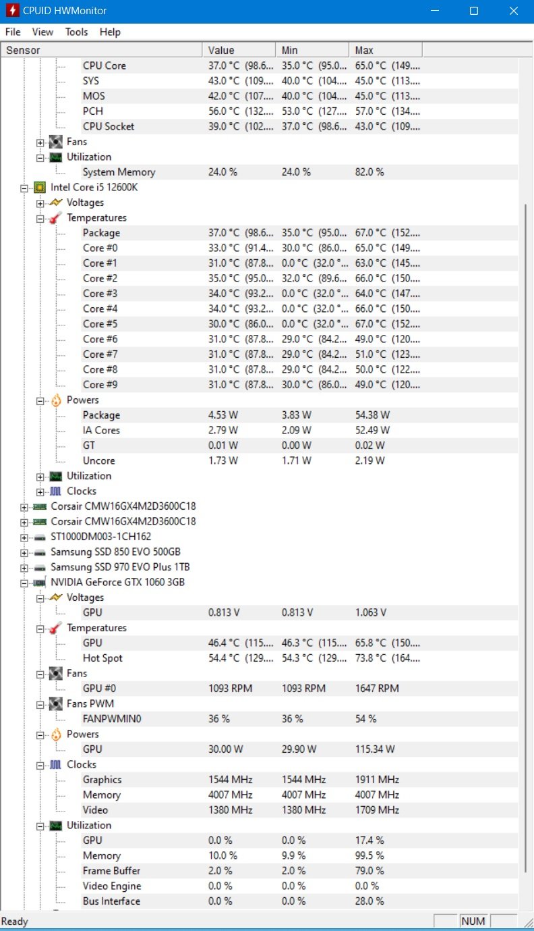Select the System Memory row

[299, 172]
